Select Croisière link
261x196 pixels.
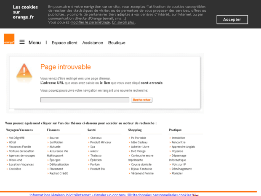(x=15, y=169)
